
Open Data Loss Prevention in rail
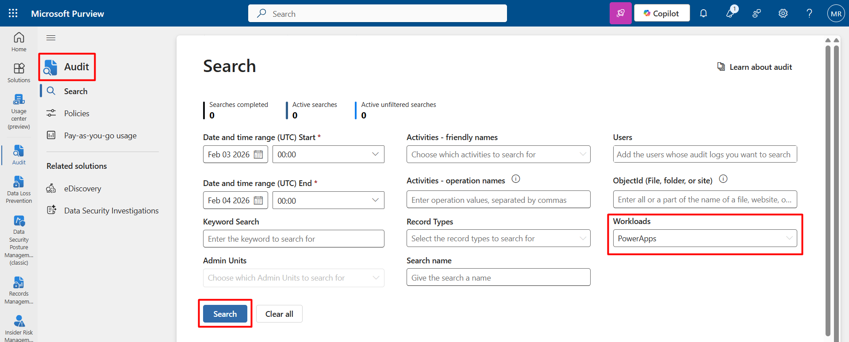[x=19, y=190]
